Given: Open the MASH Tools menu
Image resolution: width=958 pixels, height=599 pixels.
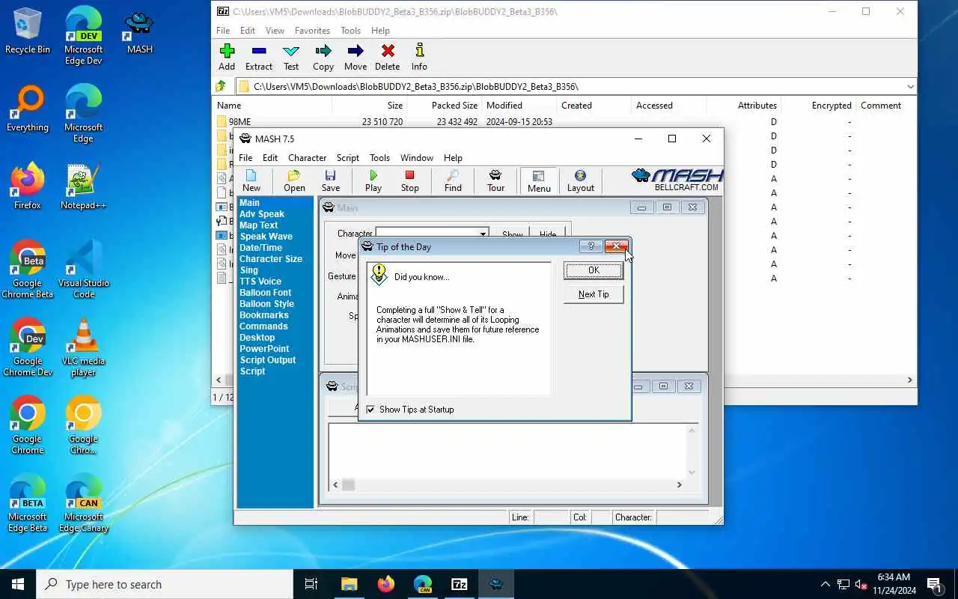Looking at the screenshot, I should (x=379, y=158).
